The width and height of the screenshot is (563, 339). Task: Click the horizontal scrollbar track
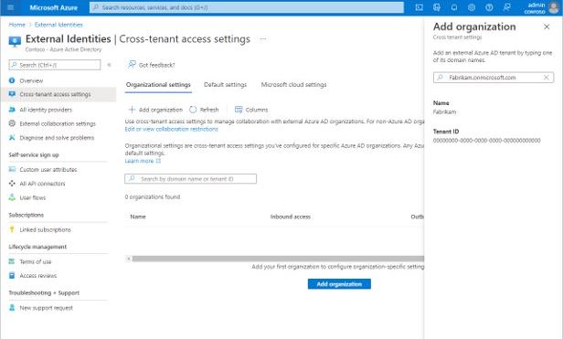point(278,259)
